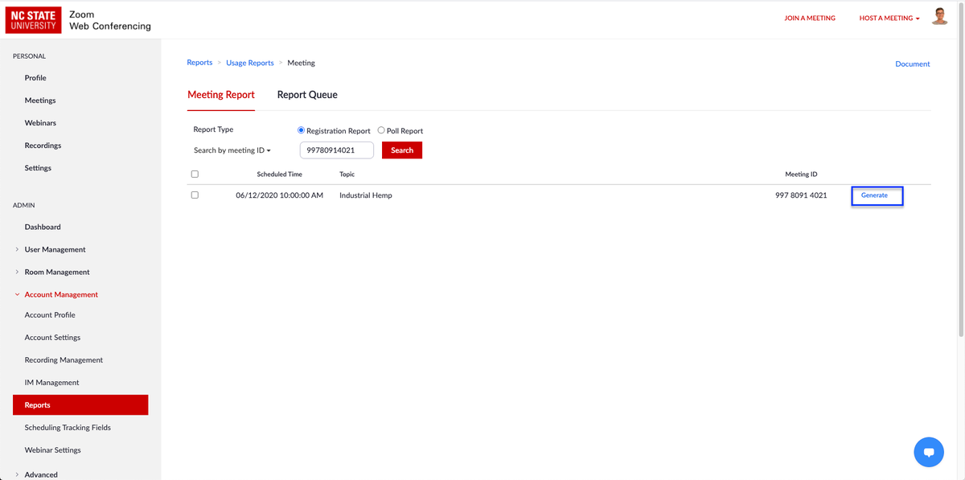Click the Search button
The image size is (965, 480).
pyautogui.click(x=401, y=150)
